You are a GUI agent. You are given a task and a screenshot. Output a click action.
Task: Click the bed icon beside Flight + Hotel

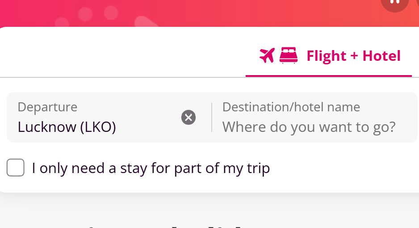[x=289, y=56]
